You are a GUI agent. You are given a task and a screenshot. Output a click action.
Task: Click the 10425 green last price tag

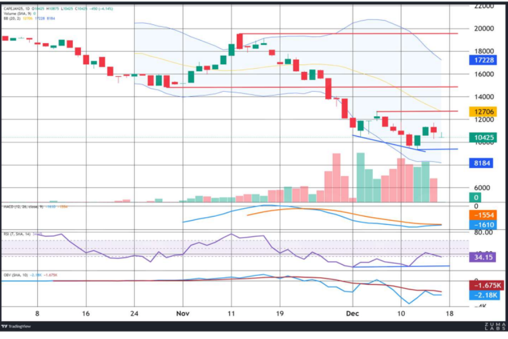point(483,137)
